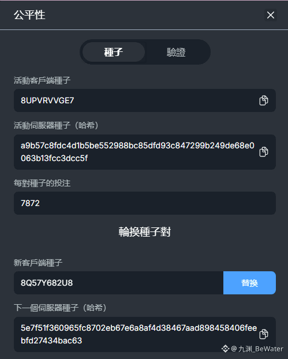Select the 活動客戶端種子 value field
The image size is (288, 359).
145,100
